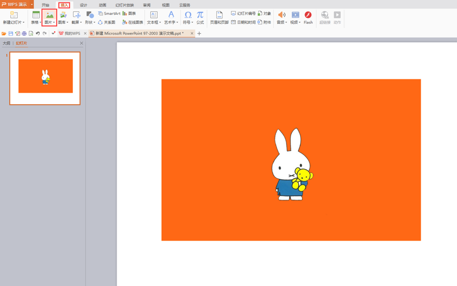Print the document via printer icon
The width and height of the screenshot is (457, 286).
point(24,34)
